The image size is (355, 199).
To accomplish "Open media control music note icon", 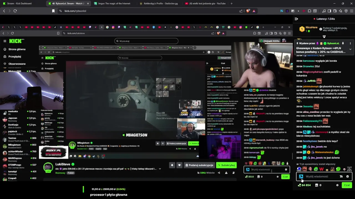I will click(x=324, y=11).
